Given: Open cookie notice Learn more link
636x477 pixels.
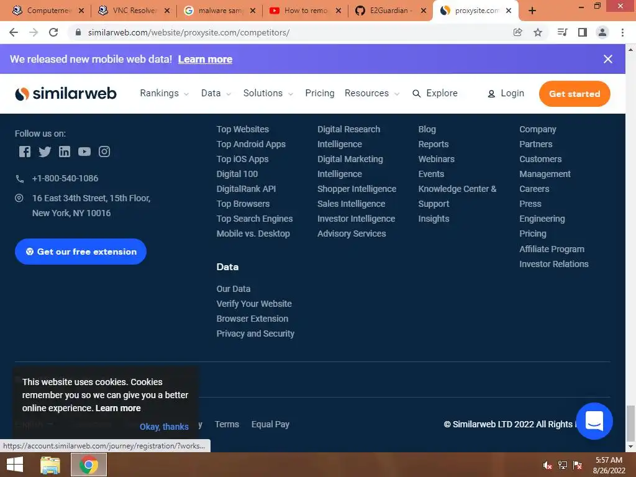Looking at the screenshot, I should 118,408.
